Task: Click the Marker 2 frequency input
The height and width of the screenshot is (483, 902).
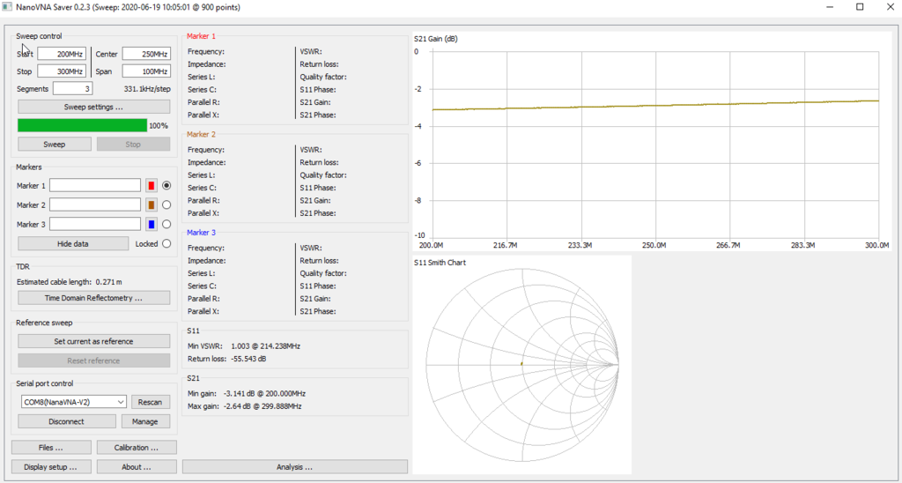Action: tap(95, 204)
